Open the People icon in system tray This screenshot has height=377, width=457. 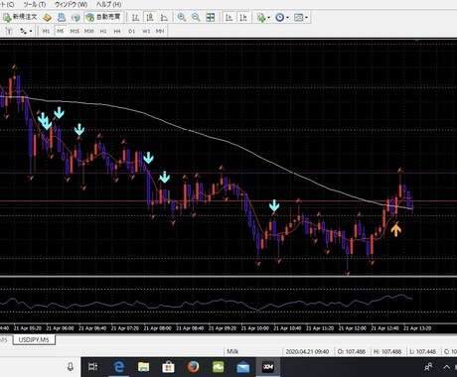(428, 367)
